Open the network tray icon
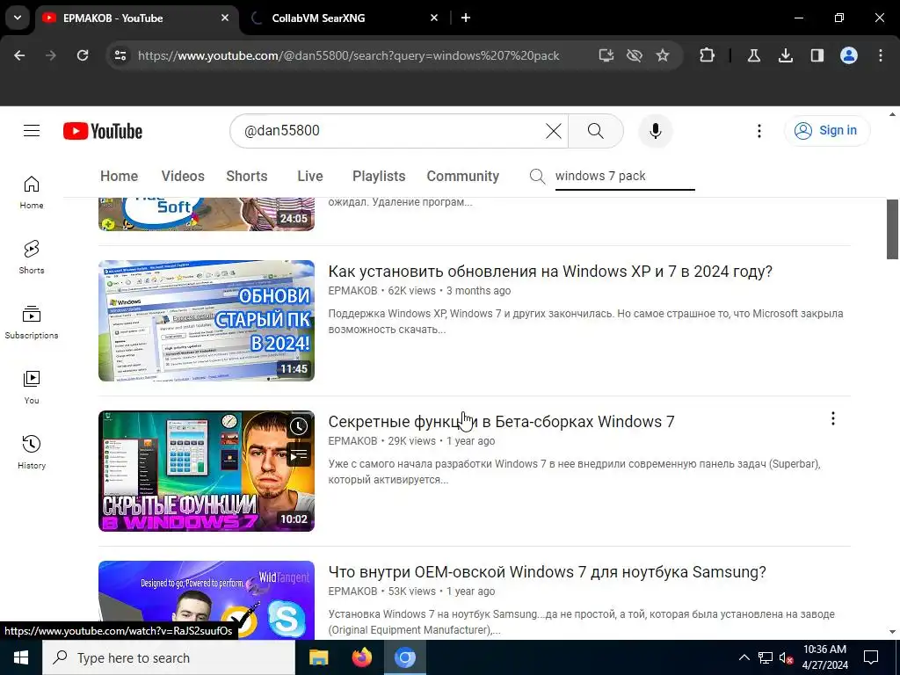This screenshot has height=675, width=900. (766, 657)
